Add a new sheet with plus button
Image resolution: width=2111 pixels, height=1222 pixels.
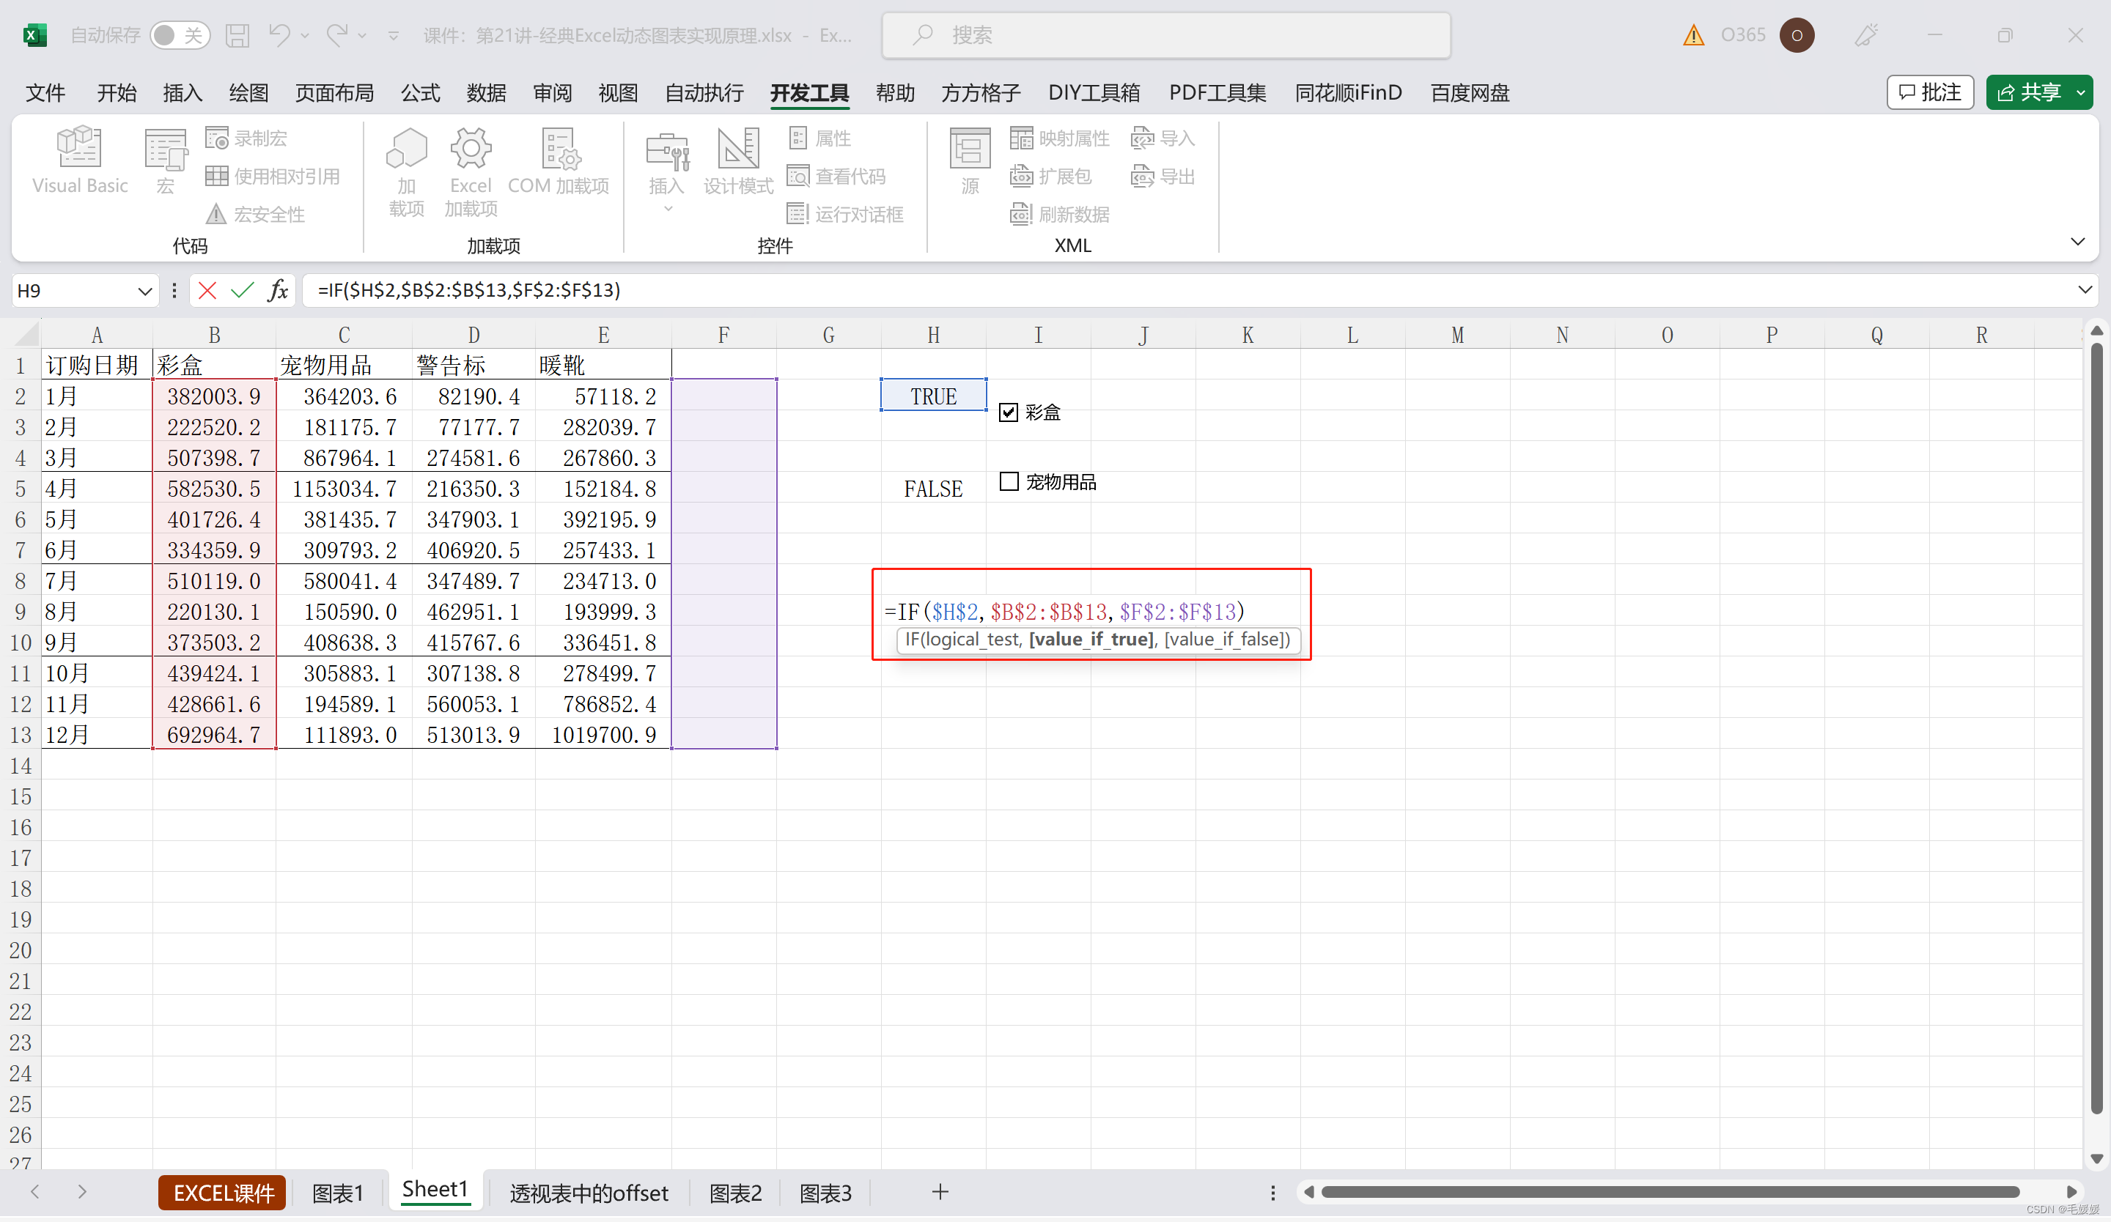tap(940, 1192)
